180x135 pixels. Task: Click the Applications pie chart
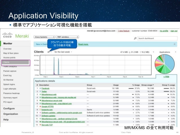[164, 64]
